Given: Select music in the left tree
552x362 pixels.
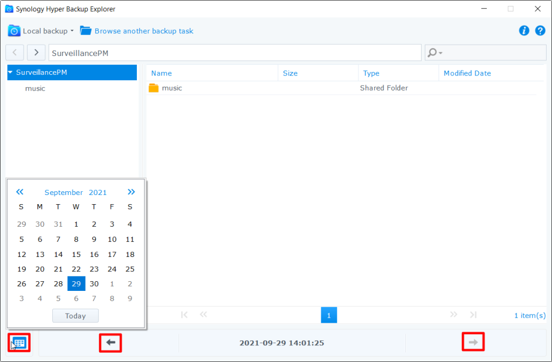Looking at the screenshot, I should 35,89.
